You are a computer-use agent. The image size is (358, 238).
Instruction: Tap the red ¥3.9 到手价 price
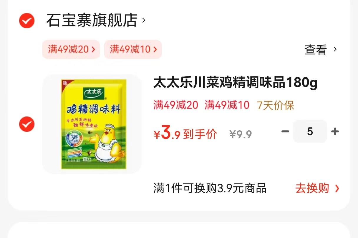tap(185, 134)
